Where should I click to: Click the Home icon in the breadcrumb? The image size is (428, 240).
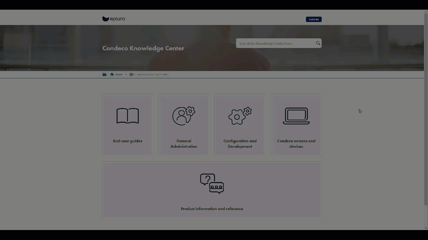click(112, 74)
